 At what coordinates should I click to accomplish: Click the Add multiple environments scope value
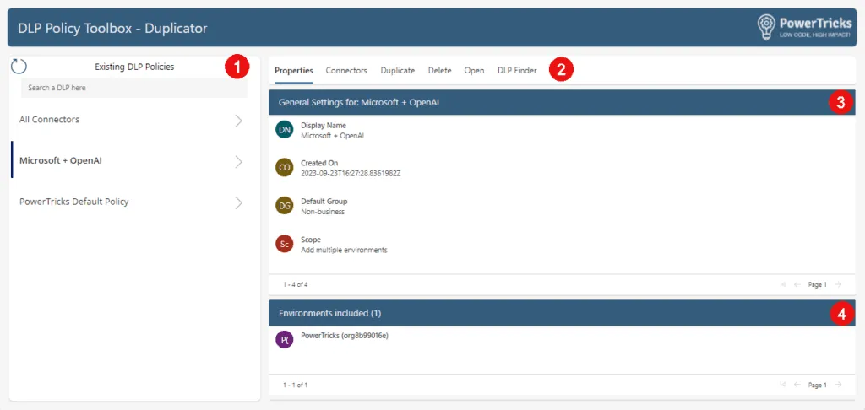pos(345,250)
